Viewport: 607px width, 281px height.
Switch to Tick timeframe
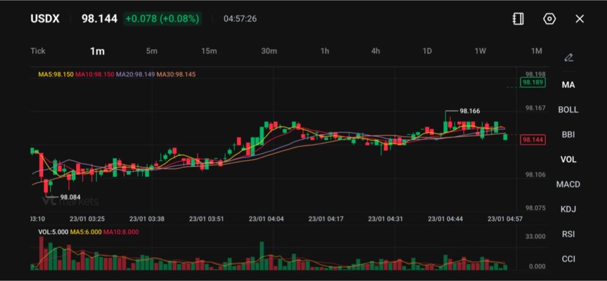(38, 51)
